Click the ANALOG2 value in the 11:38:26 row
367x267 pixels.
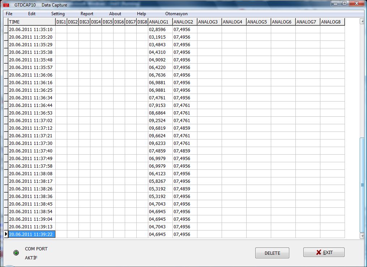[185, 189]
